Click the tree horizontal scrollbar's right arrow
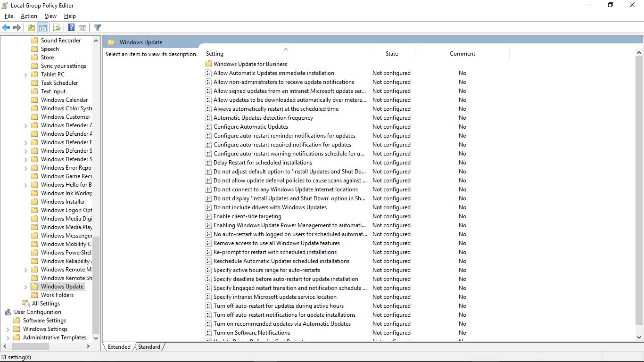The image size is (644, 362). [88, 346]
